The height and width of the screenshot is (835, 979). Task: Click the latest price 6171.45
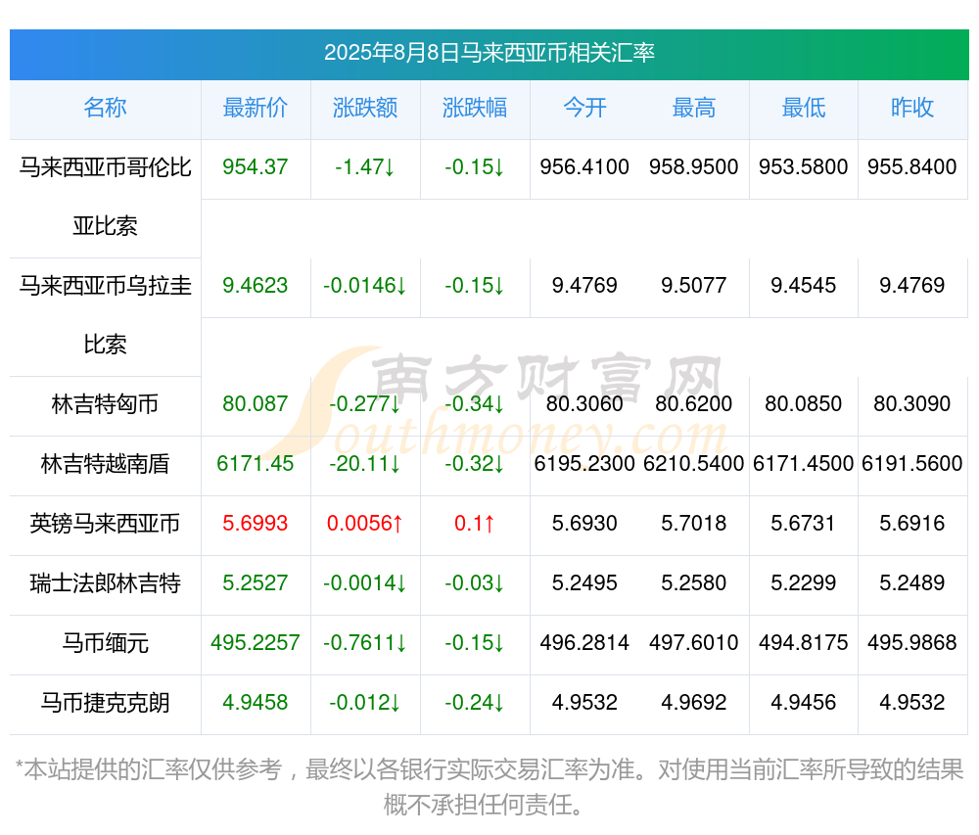[x=256, y=464]
